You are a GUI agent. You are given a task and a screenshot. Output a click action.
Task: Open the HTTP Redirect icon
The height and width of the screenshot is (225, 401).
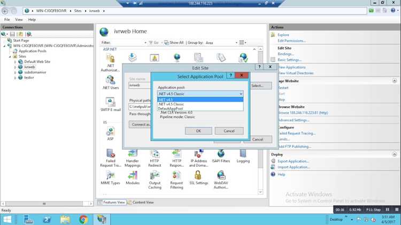click(155, 158)
